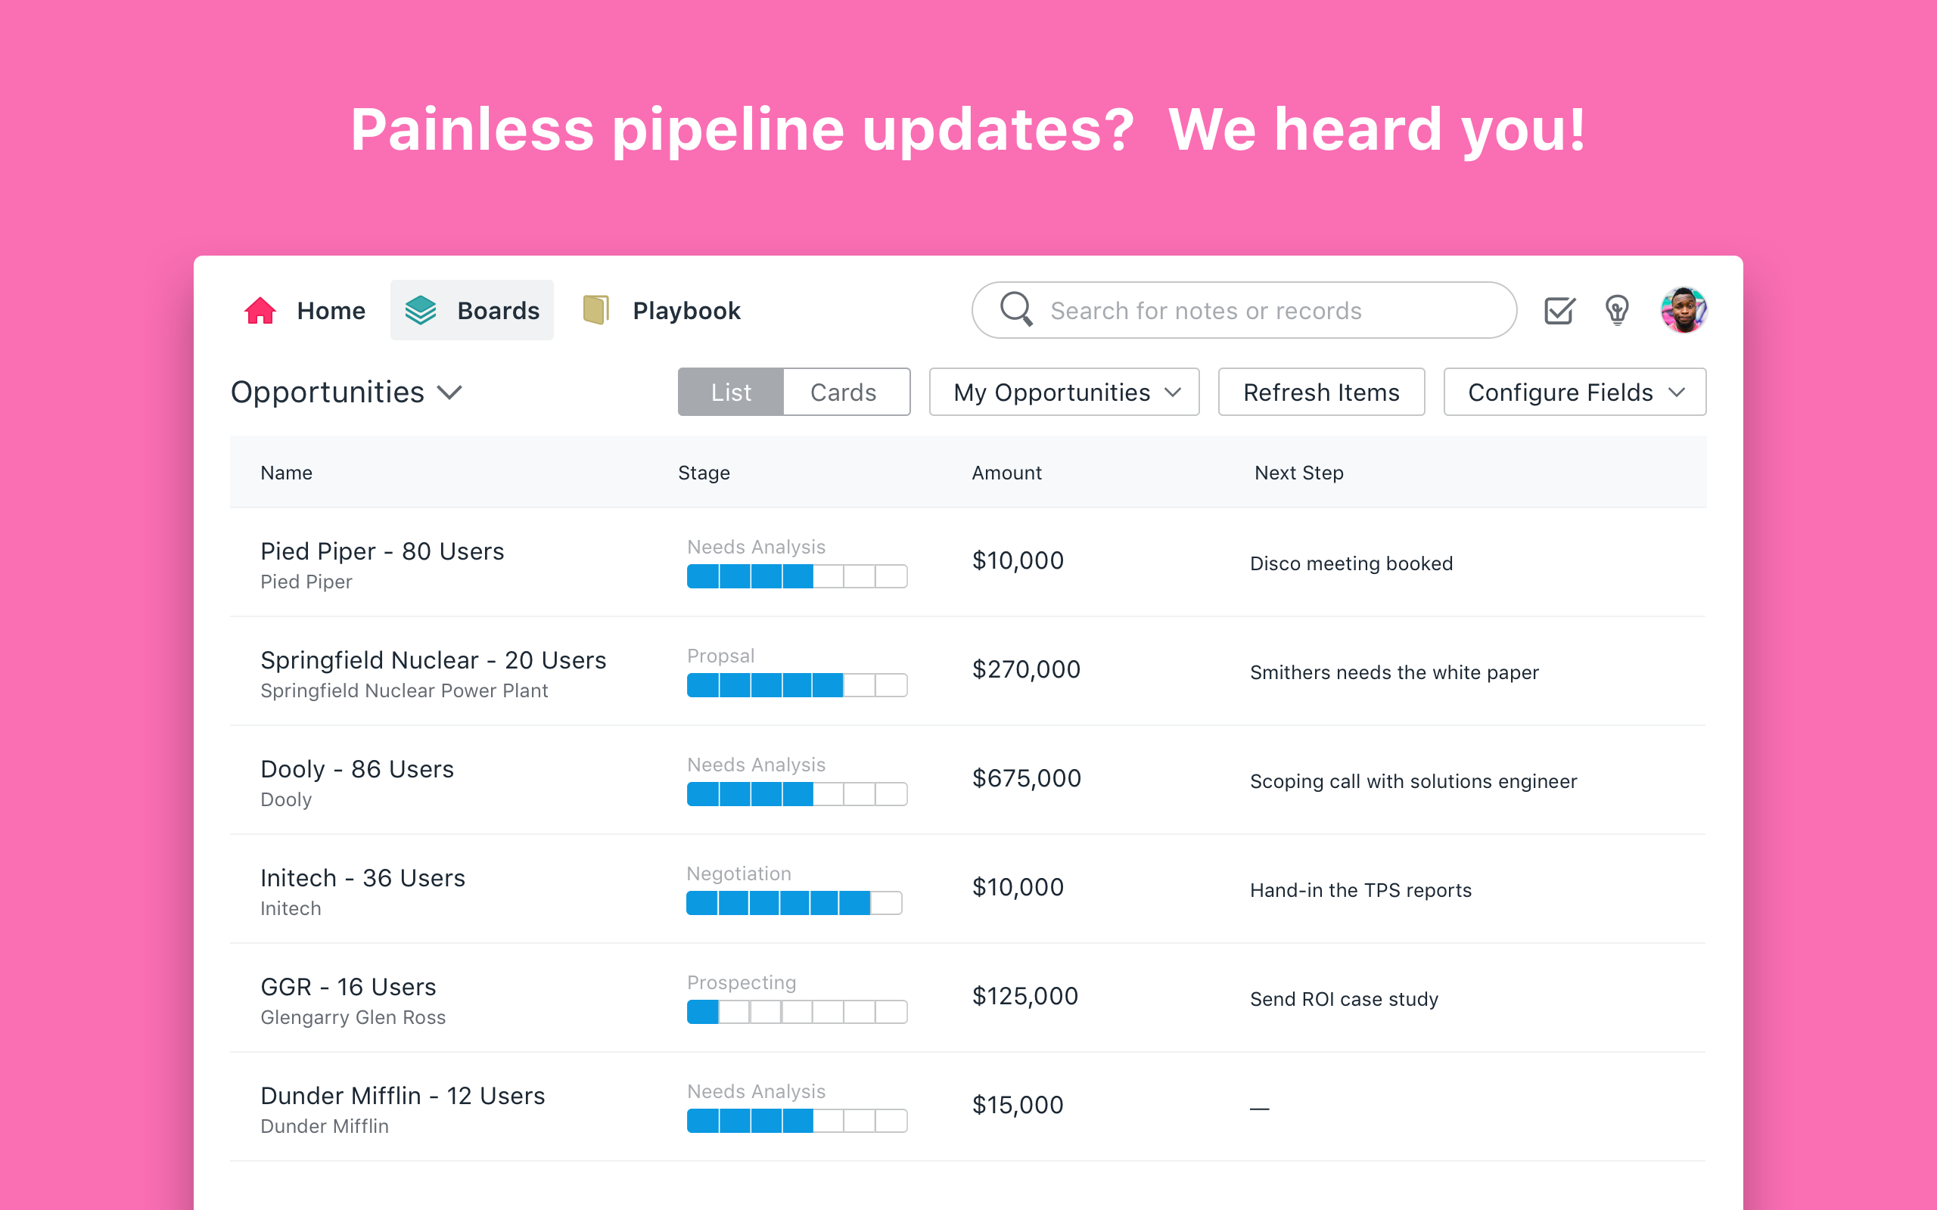Switch to Cards view
The image size is (1937, 1210).
(844, 392)
